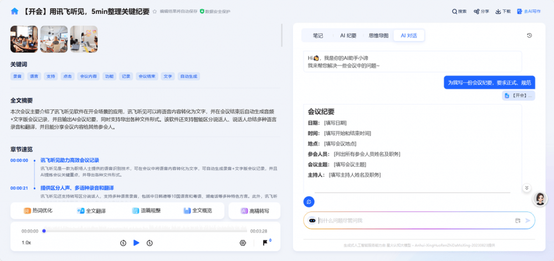Open second meeting photo thumbnail
Image resolution: width=554 pixels, height=261 pixels.
[x=54, y=39]
